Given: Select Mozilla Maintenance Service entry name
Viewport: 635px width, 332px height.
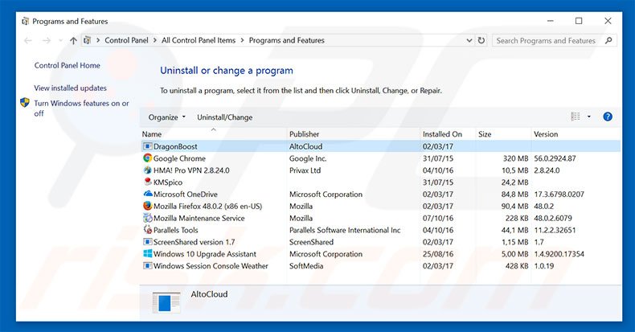Looking at the screenshot, I should click(x=199, y=218).
